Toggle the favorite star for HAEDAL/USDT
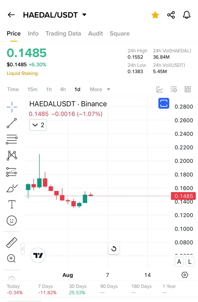 coord(155,15)
